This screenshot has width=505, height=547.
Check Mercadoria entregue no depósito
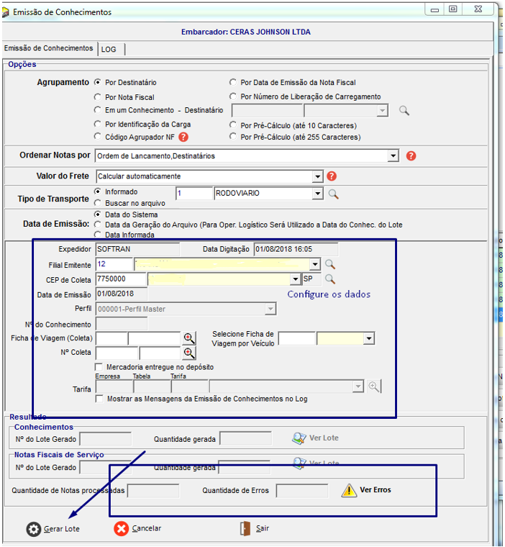click(x=99, y=367)
